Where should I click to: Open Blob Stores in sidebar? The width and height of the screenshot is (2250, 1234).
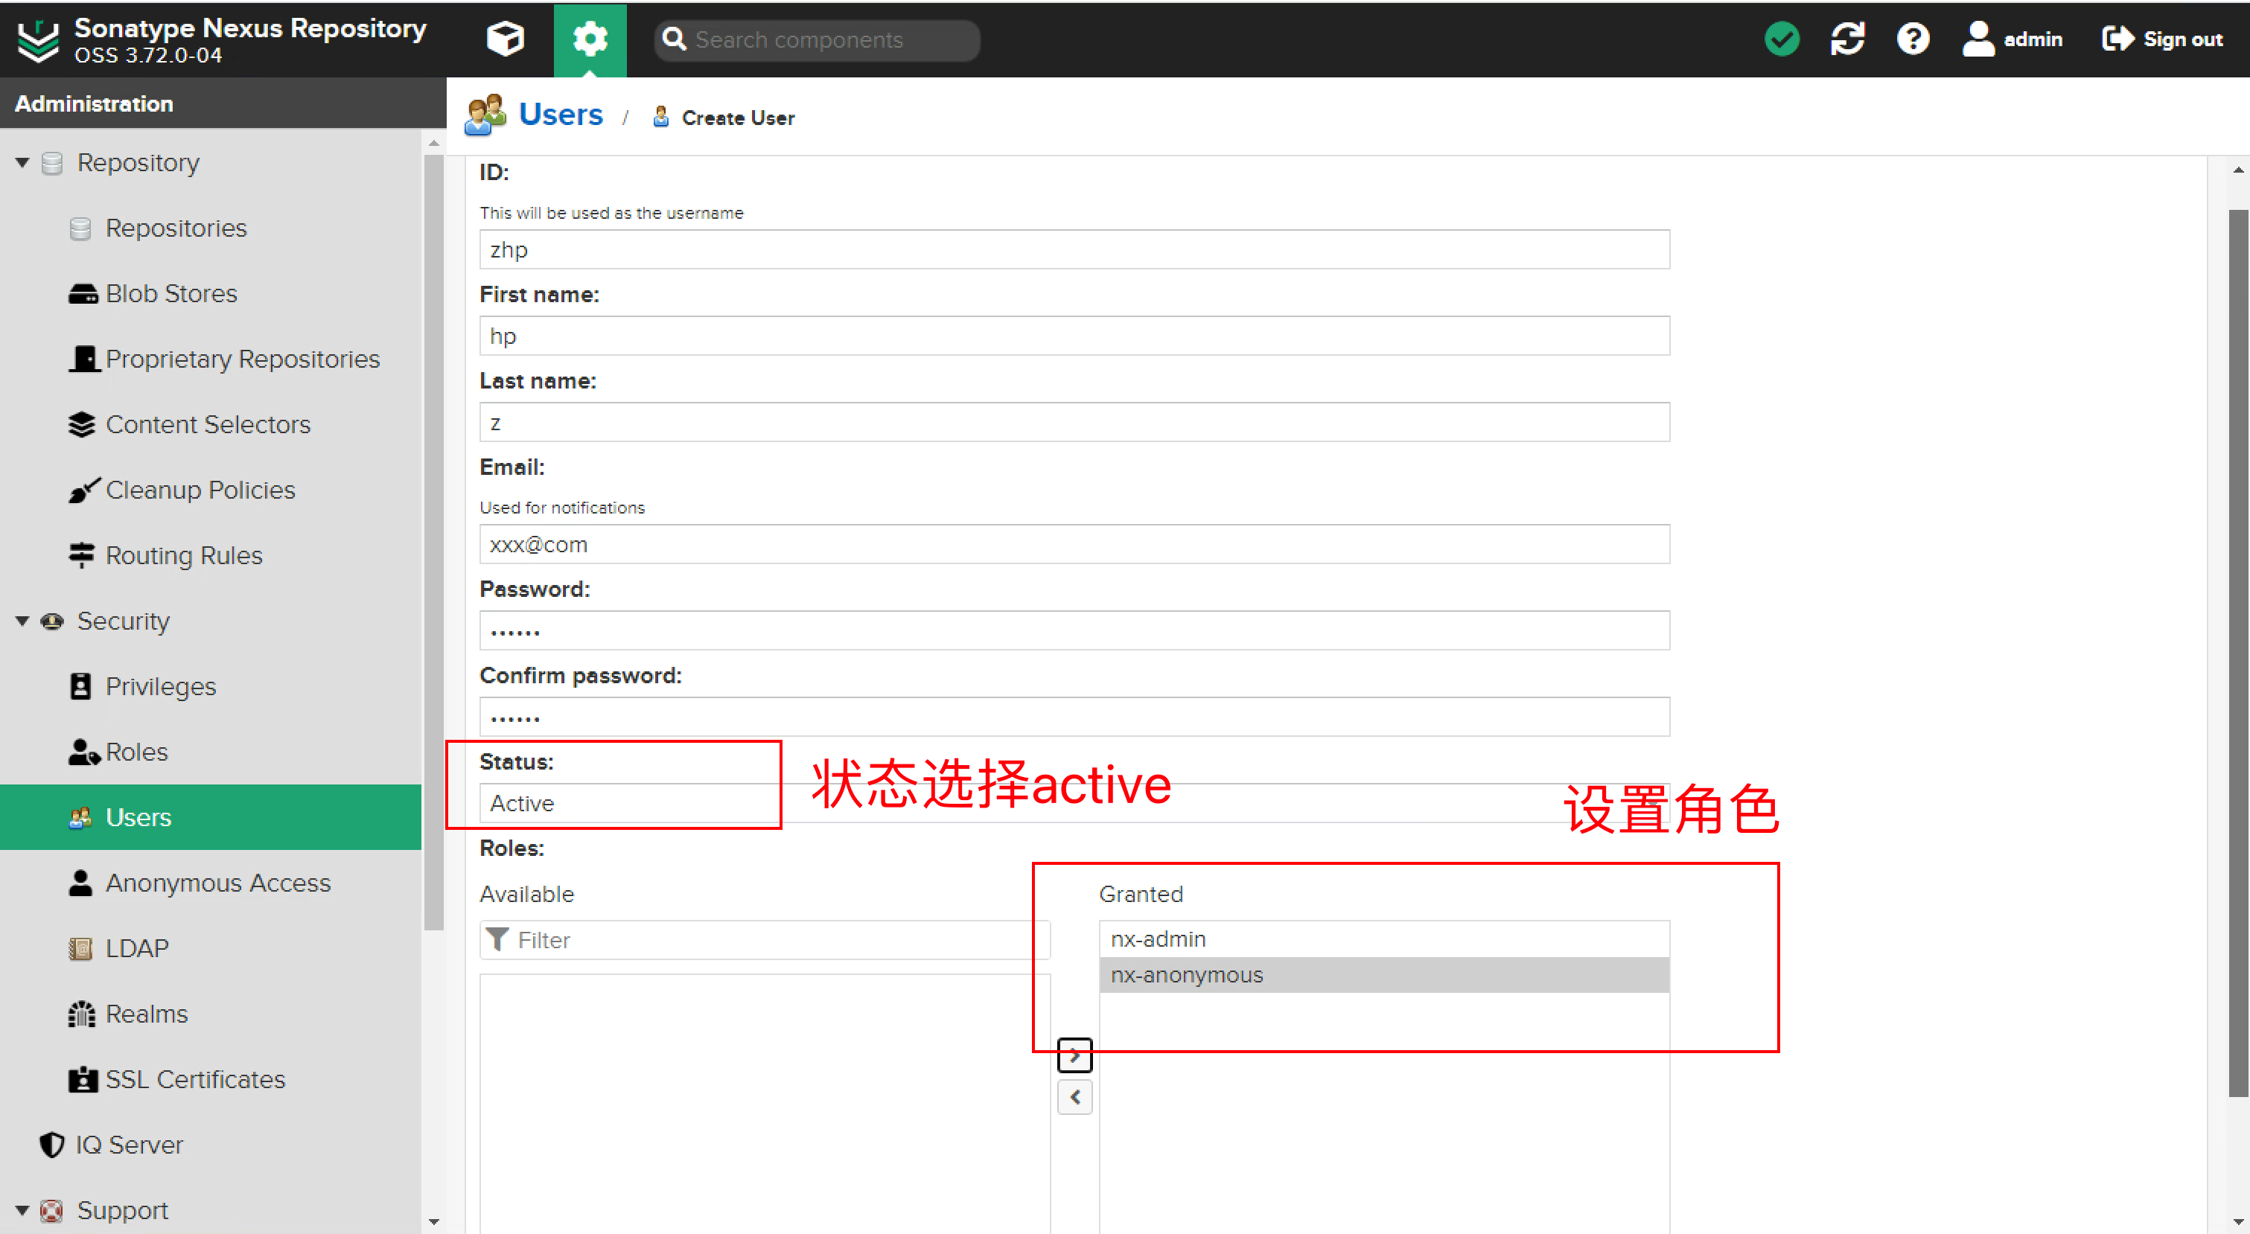coord(171,293)
